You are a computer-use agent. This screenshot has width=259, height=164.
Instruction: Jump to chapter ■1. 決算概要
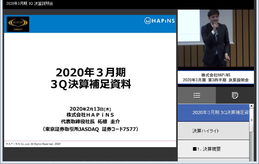click(213, 149)
